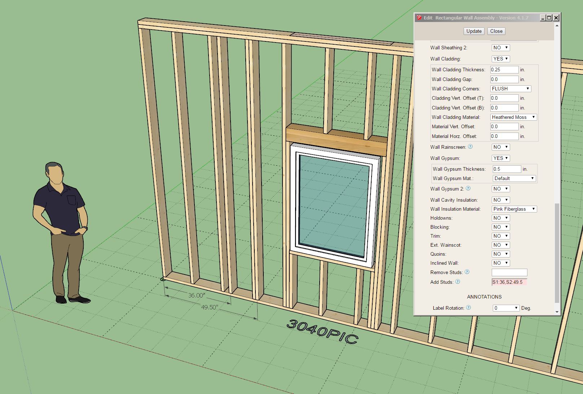583x394 pixels.
Task: Click the Wall Cladding Thickness field
Action: click(504, 70)
